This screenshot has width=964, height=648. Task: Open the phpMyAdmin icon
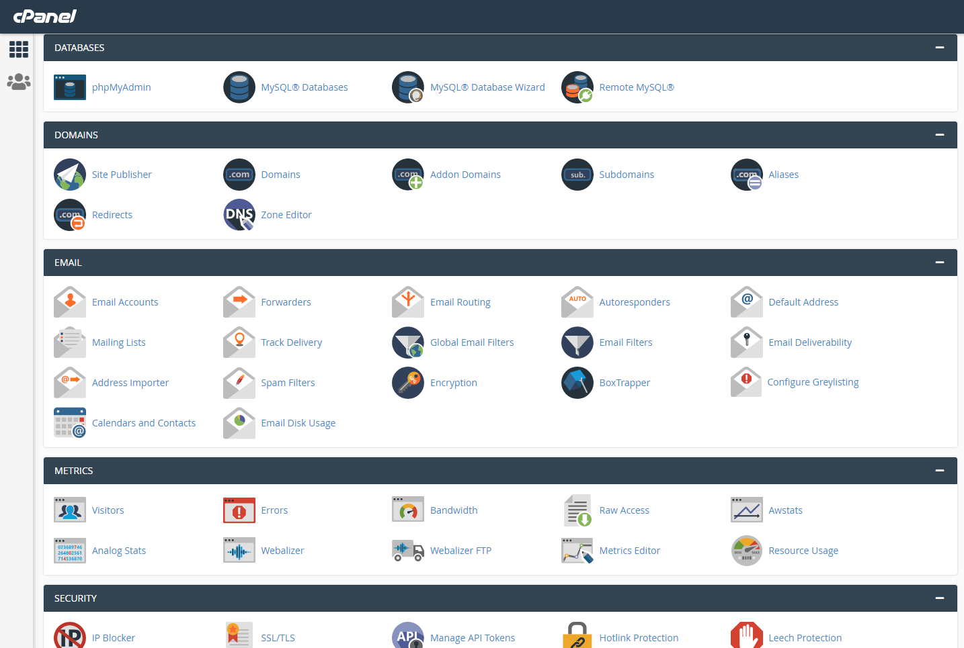(70, 87)
